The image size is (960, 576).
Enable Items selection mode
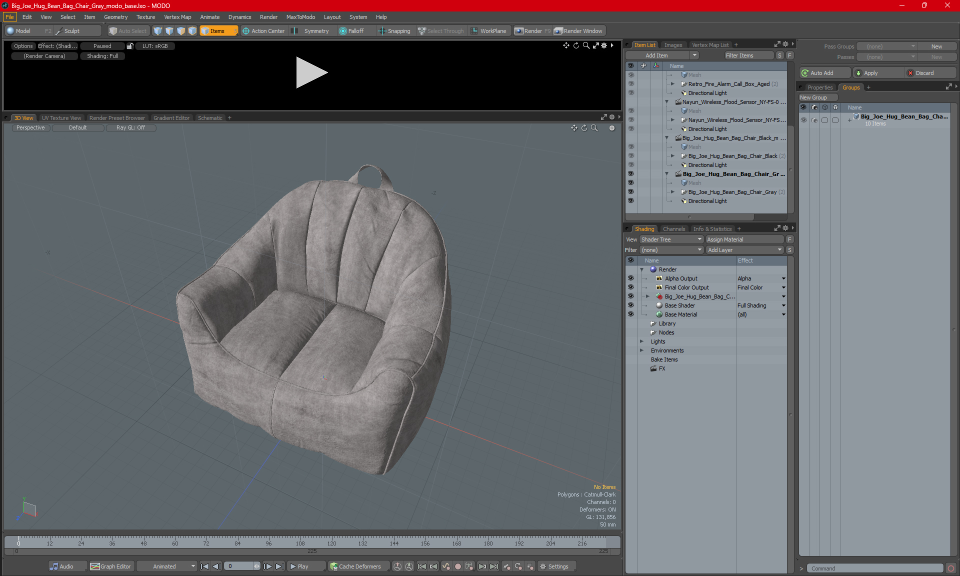pos(218,31)
